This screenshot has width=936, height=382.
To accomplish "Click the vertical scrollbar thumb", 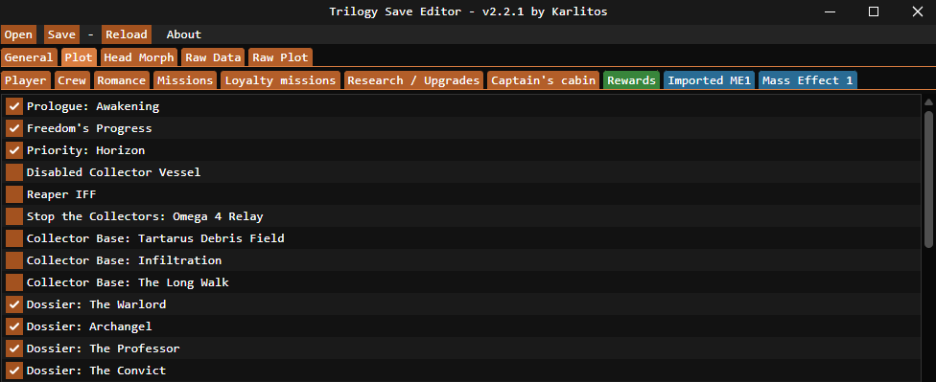I will coord(929,179).
